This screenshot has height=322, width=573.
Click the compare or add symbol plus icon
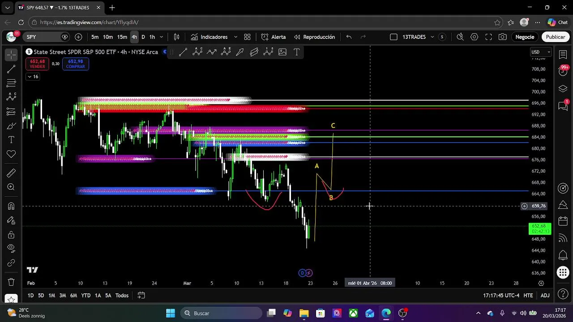tap(78, 37)
